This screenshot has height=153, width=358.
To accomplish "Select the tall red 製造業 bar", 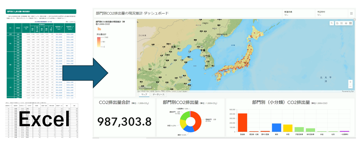I will click(x=242, y=122).
